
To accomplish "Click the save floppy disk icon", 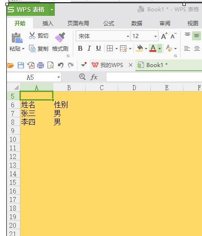I will click(21, 65).
